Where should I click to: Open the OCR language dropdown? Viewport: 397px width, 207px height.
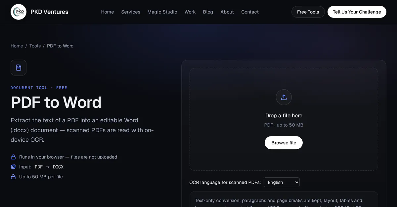point(282,182)
